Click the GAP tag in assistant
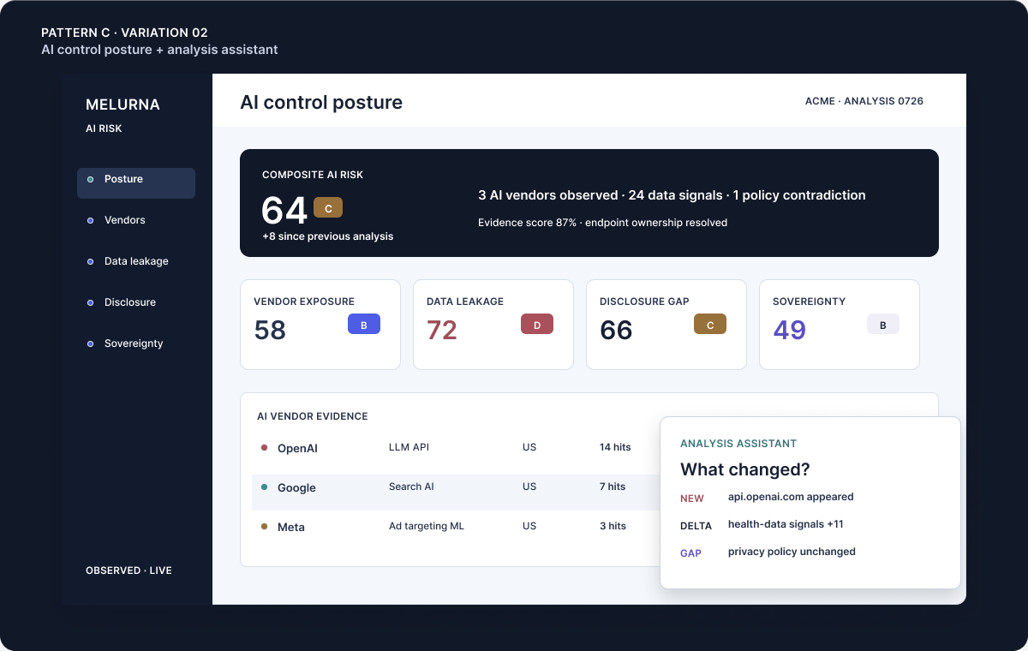This screenshot has width=1028, height=651. [690, 553]
